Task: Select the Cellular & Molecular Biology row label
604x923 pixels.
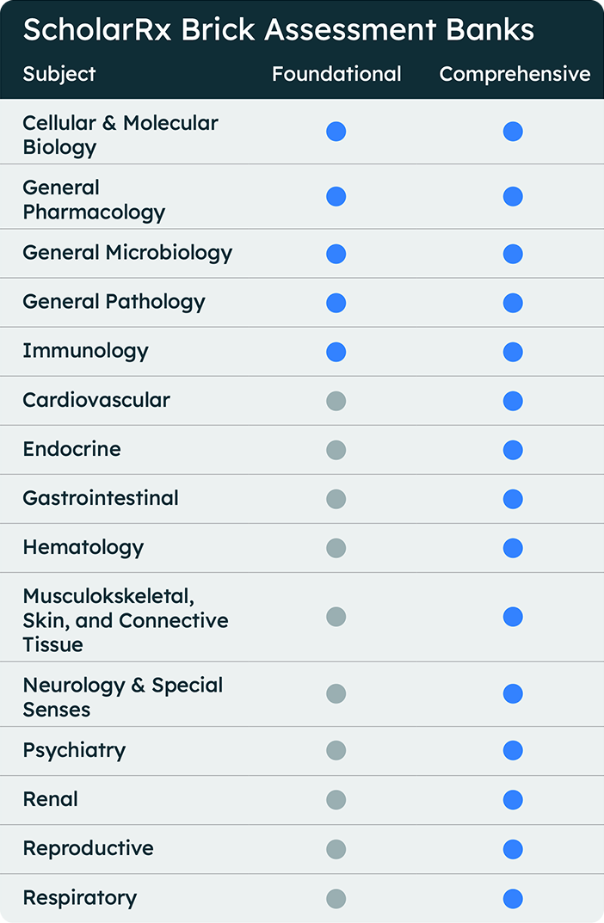Action: [x=120, y=135]
